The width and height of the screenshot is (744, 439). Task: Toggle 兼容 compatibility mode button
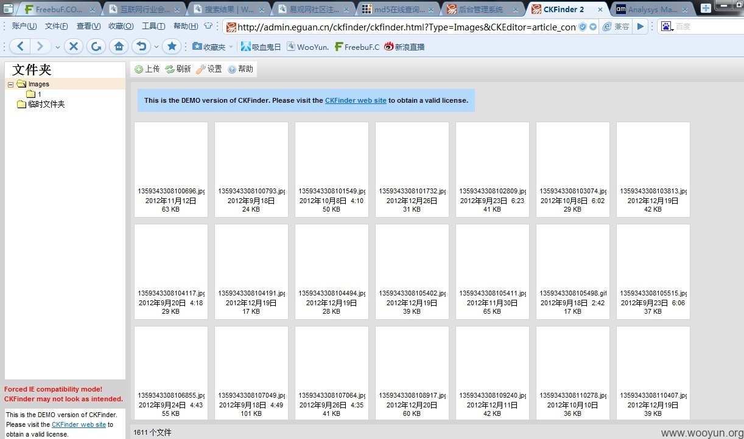click(616, 27)
